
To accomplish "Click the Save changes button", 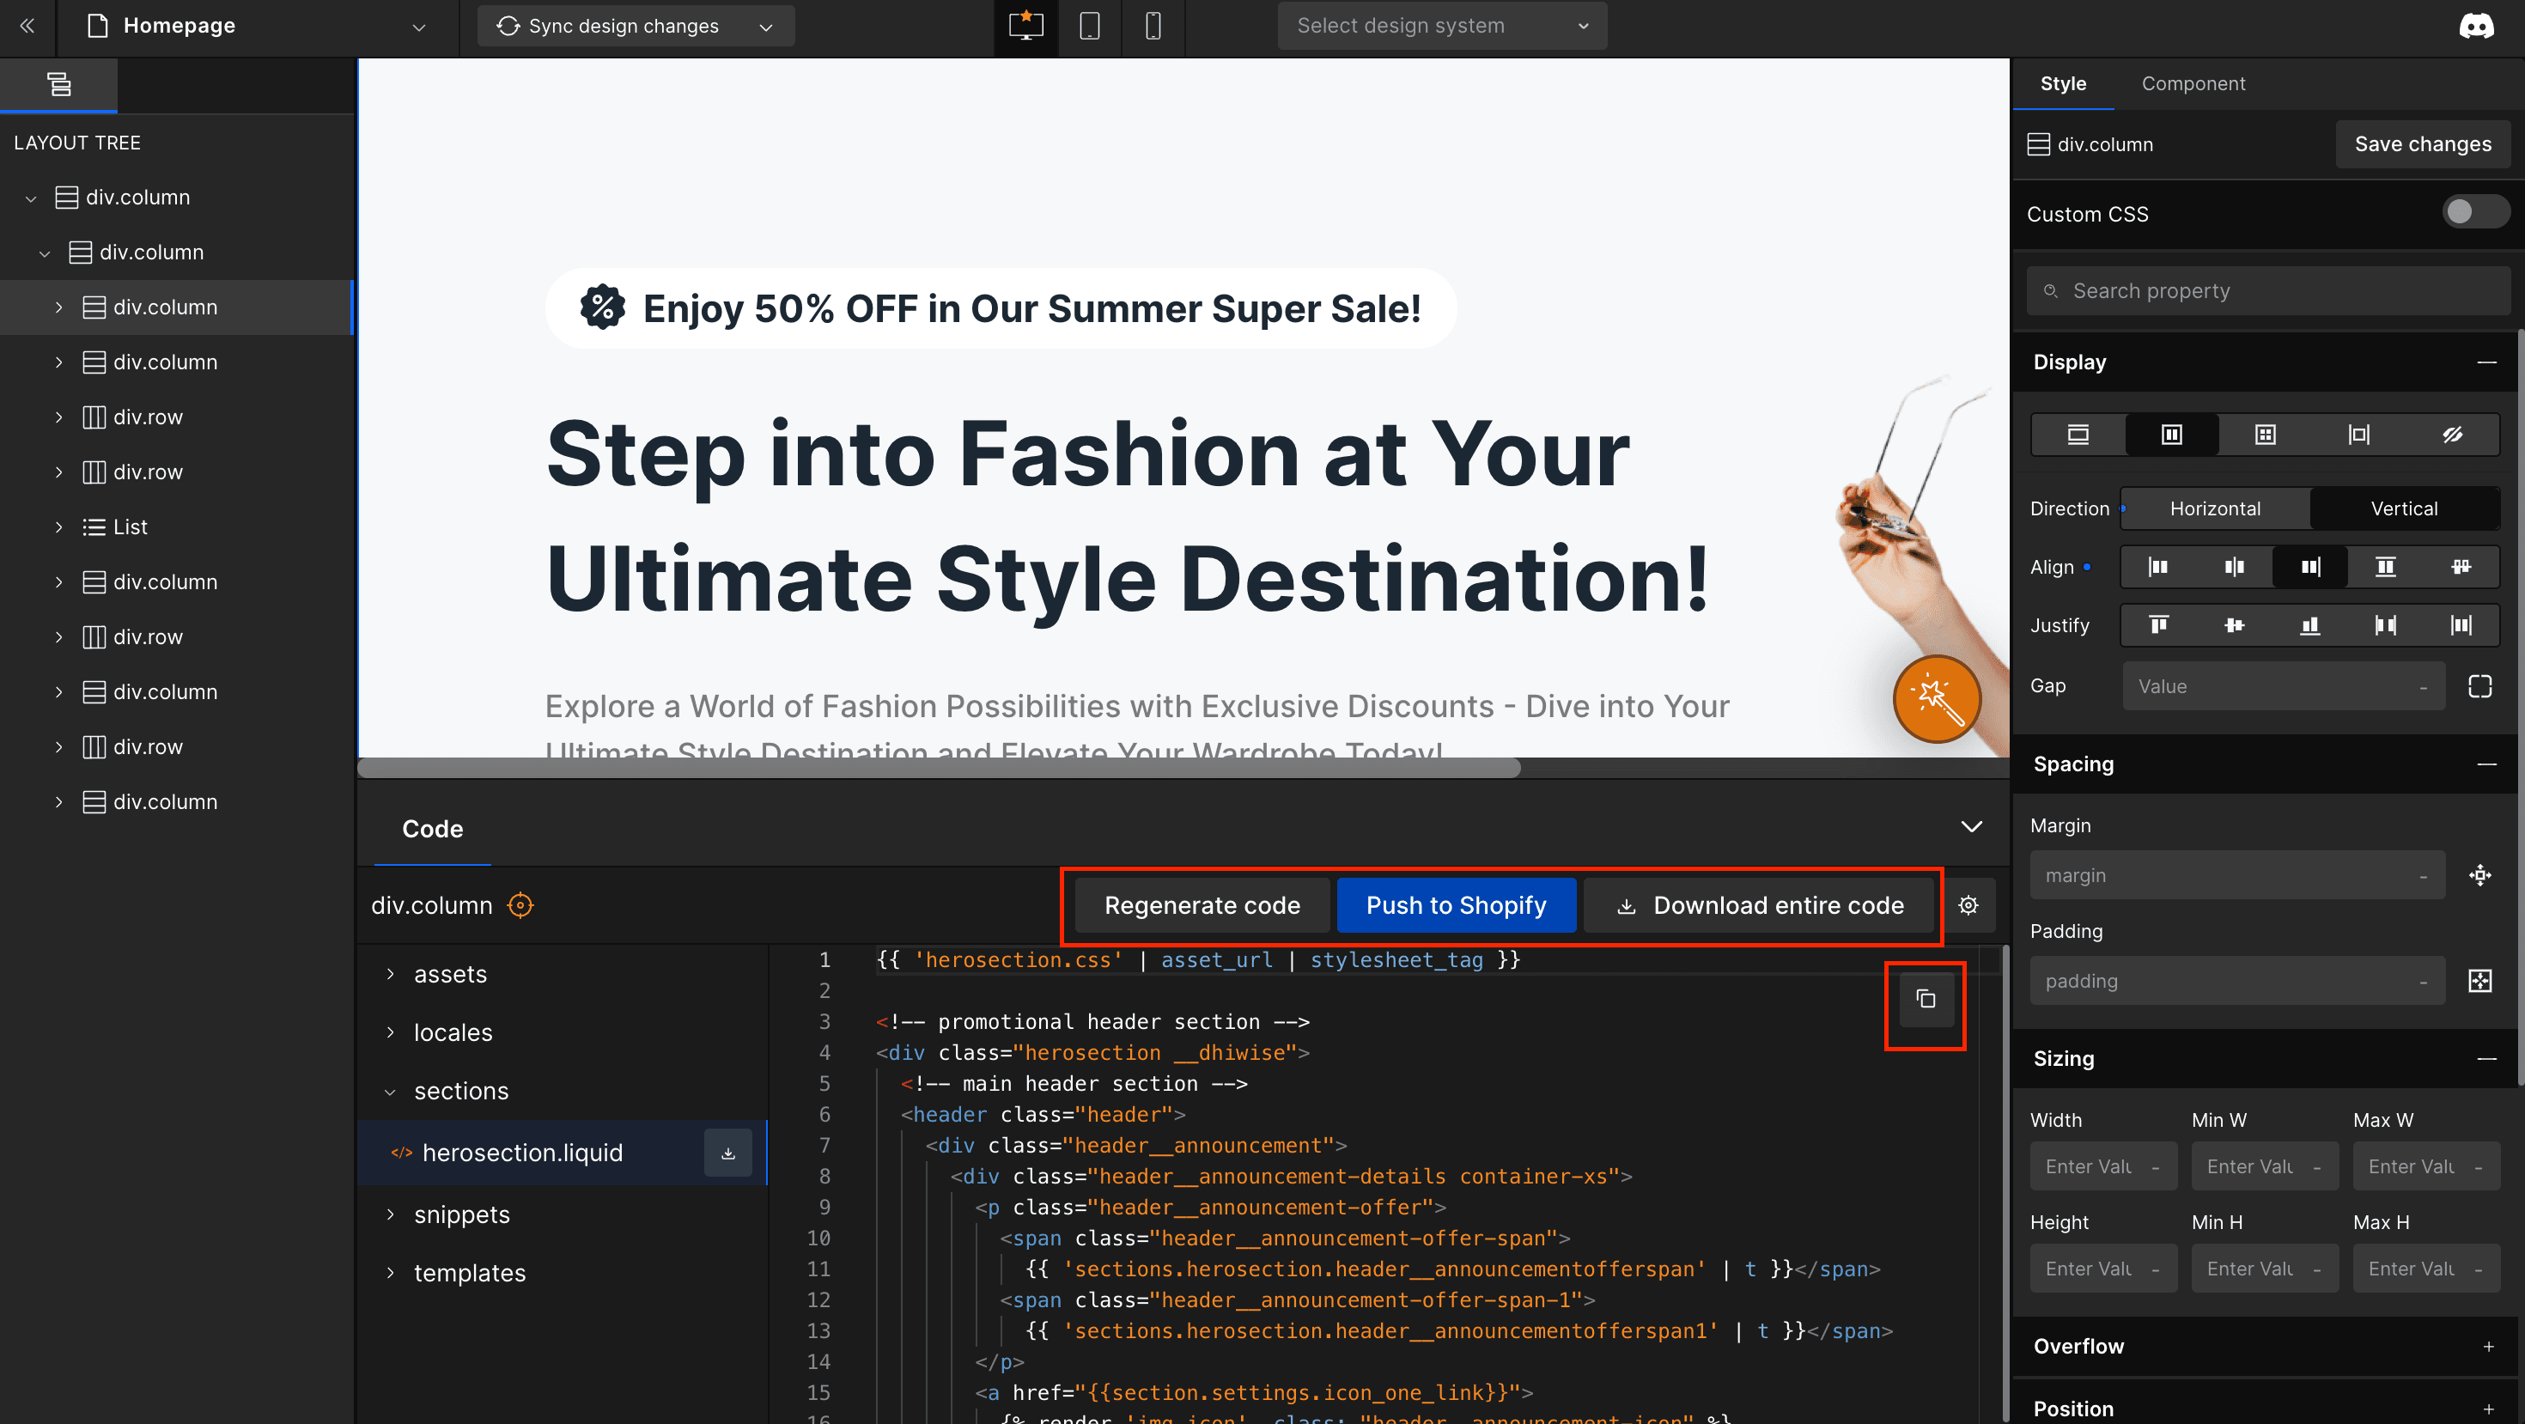I will 2422,143.
